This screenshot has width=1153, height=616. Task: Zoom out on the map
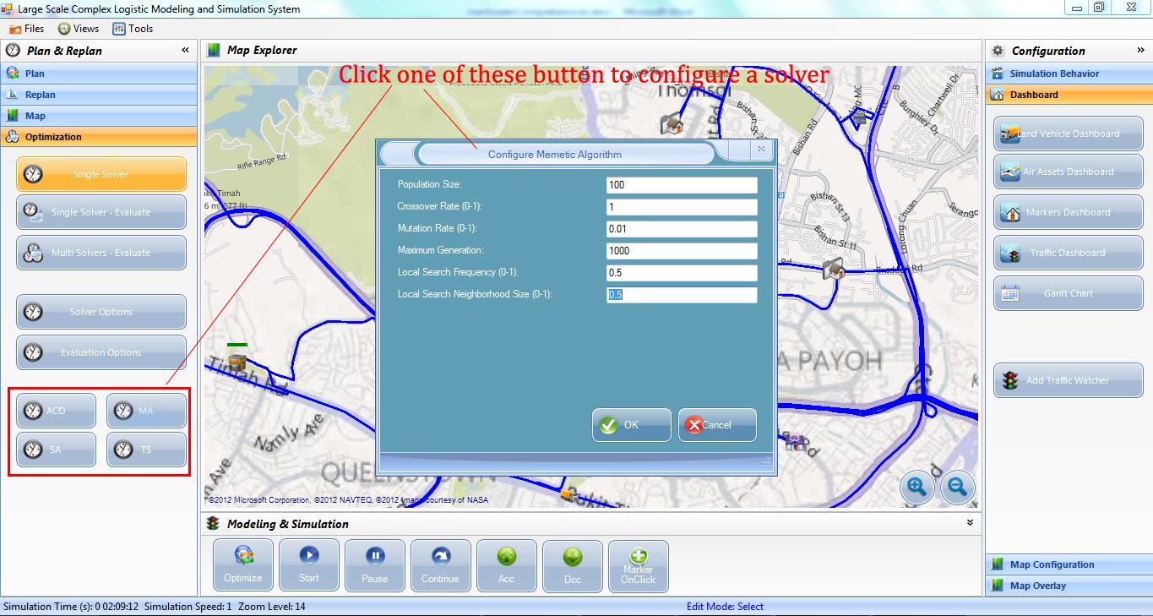pos(956,487)
